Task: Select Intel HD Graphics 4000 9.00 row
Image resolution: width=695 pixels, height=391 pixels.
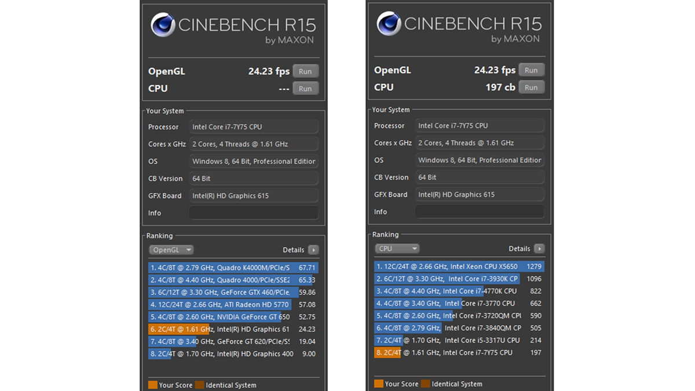Action: (233, 354)
